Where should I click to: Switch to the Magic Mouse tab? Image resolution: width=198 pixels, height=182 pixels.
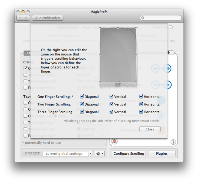[x=67, y=27]
